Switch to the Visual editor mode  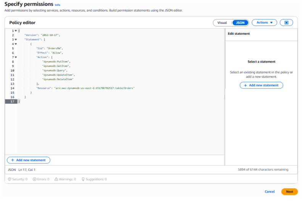pos(222,23)
